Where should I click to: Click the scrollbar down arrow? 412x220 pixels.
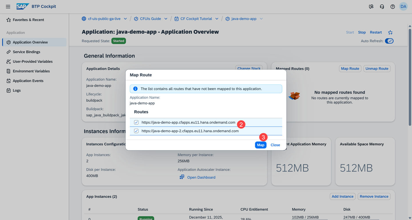coord(410,218)
